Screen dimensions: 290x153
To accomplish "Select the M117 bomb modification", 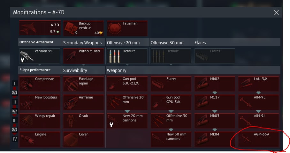I will (x=215, y=102).
